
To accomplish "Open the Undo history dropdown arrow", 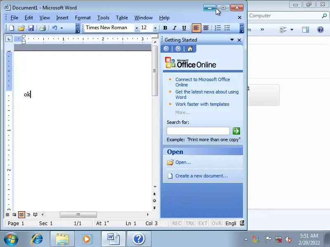I will coord(61,28).
